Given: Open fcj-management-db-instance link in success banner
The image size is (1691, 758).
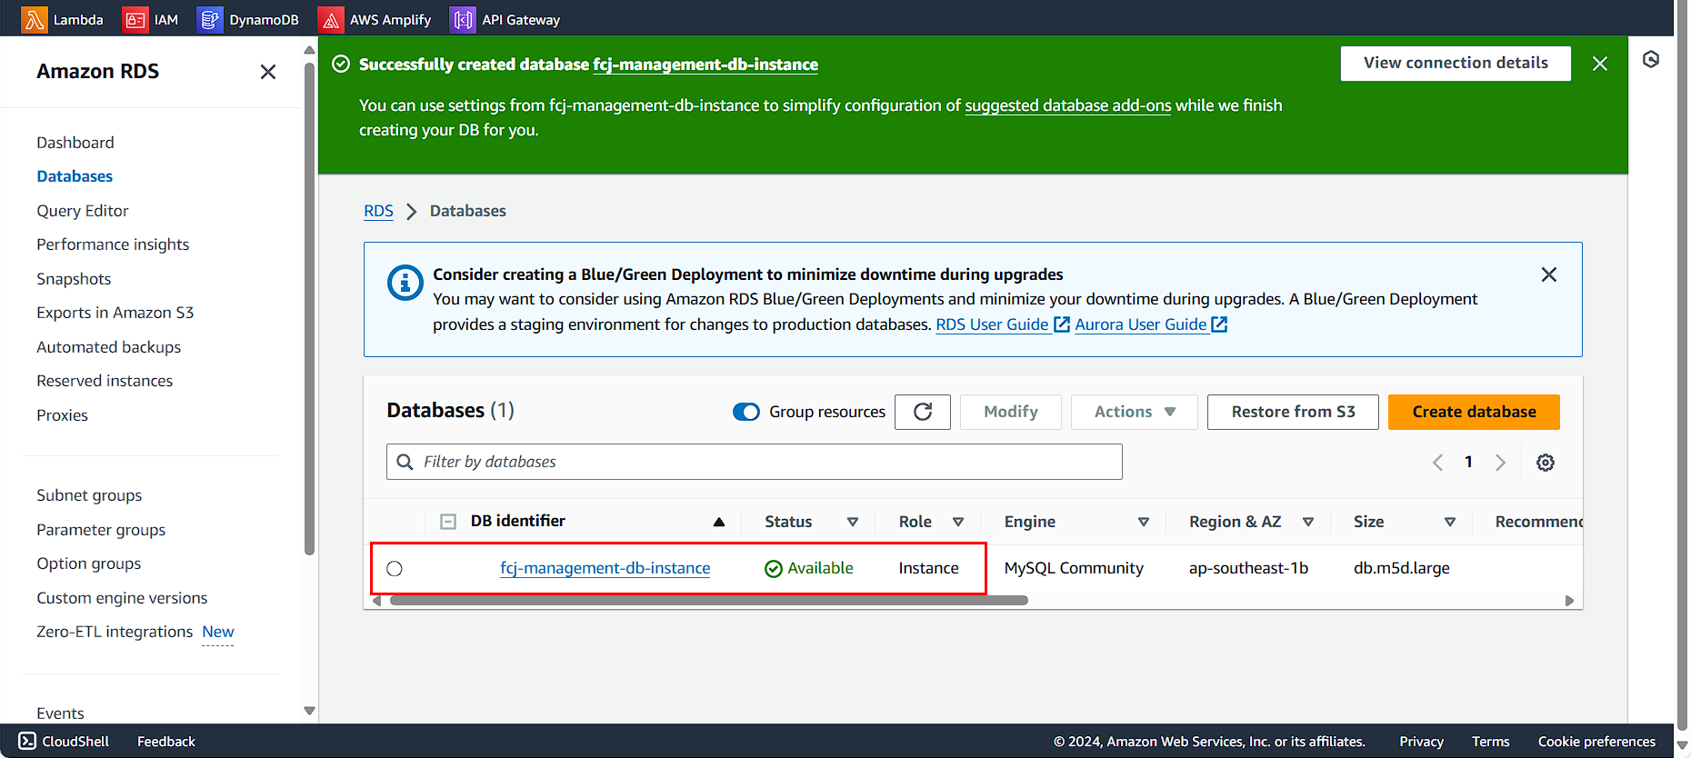Looking at the screenshot, I should coord(705,65).
